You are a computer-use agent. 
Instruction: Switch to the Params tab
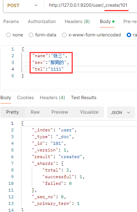(x=11, y=22)
